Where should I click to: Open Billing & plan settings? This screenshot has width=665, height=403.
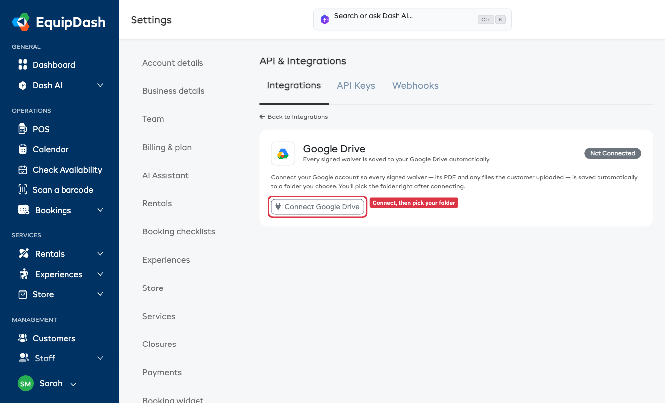click(167, 147)
